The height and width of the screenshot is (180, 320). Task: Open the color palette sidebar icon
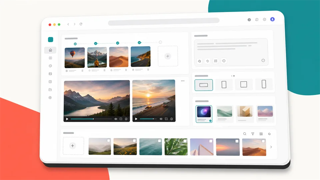[x=50, y=66]
